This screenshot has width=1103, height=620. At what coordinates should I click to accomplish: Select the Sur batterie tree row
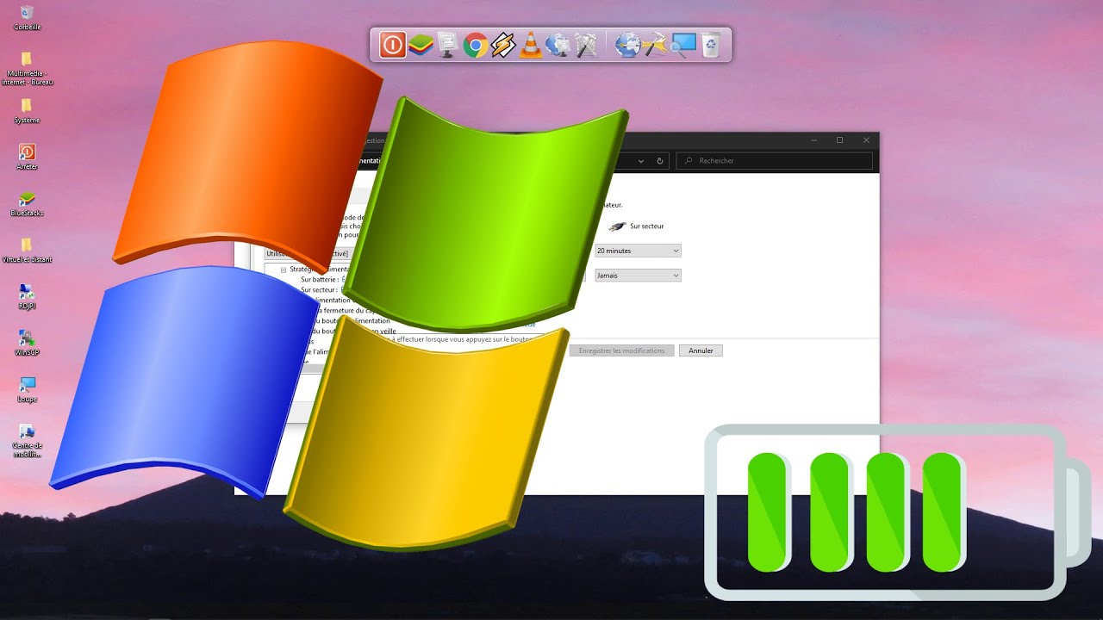coord(322,280)
